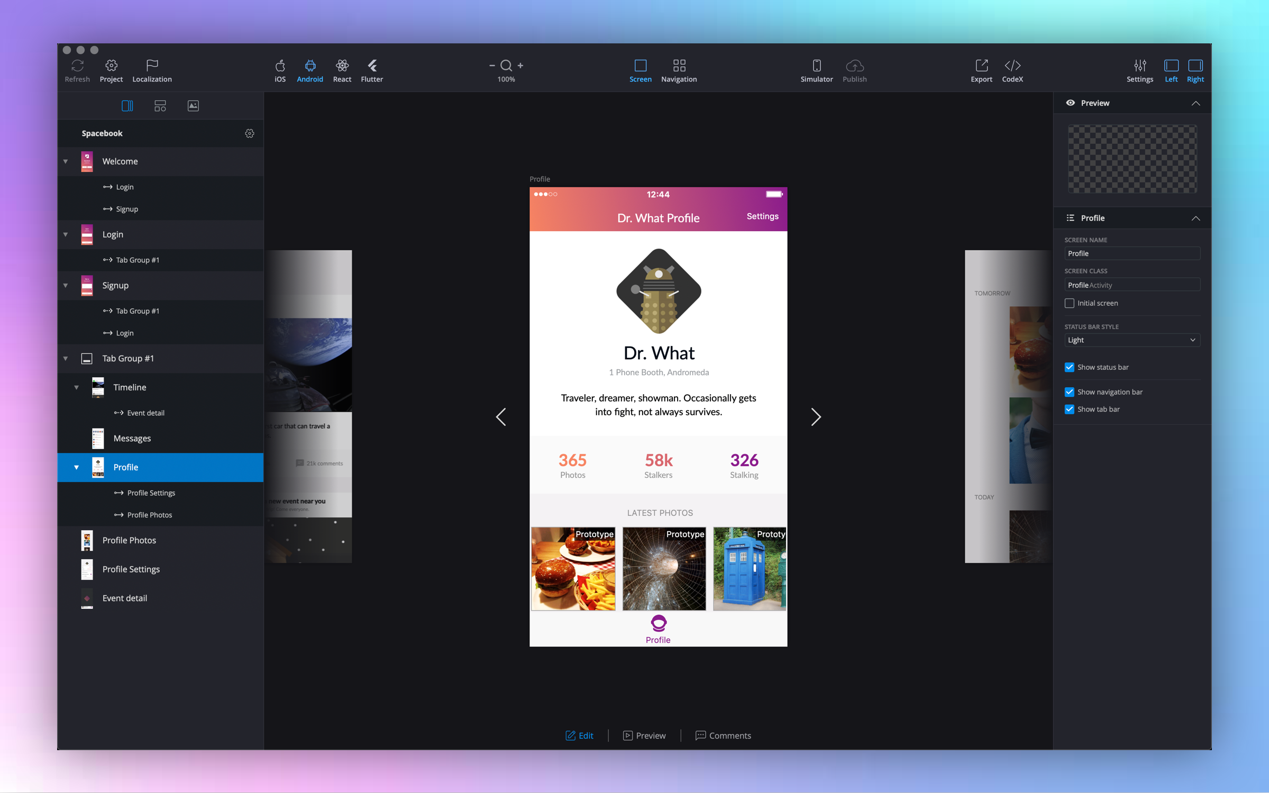This screenshot has height=793, width=1269.
Task: Open the Simulator
Action: (816, 66)
